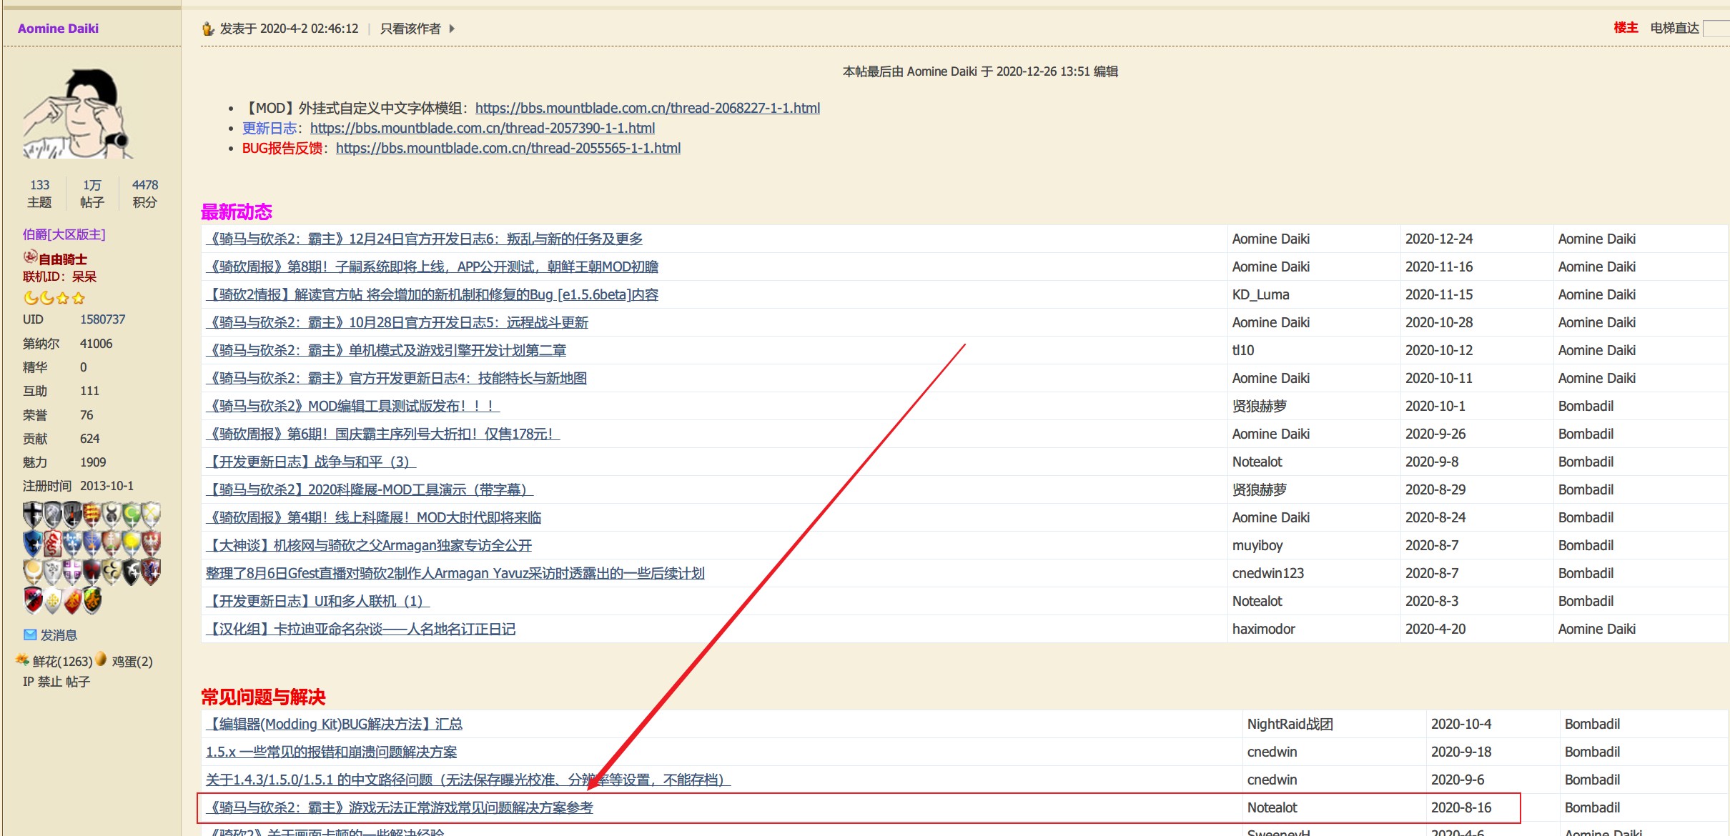This screenshot has height=836, width=1730.
Task: Click the yellow crossed-swords shield badge
Action: pyautogui.click(x=151, y=514)
